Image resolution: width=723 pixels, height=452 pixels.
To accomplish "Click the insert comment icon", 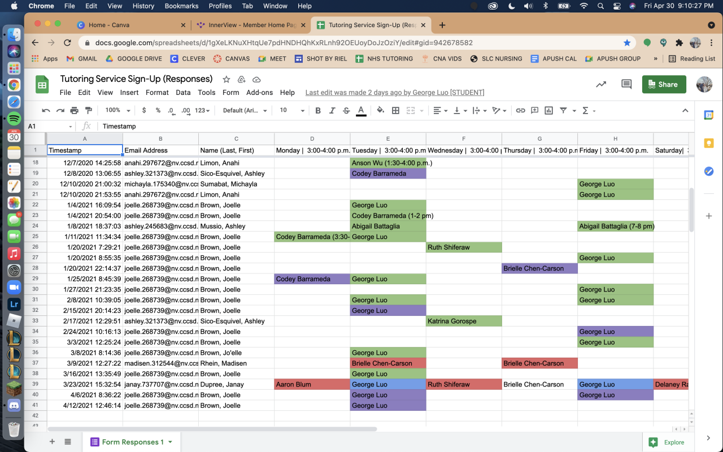I will [534, 110].
